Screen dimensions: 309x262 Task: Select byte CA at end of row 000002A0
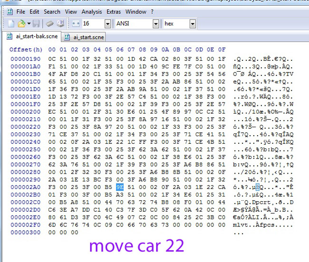[222, 187]
